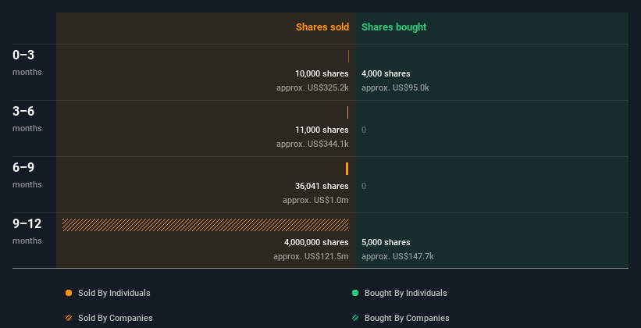Click the 0–3 months orange sold bar
The width and height of the screenshot is (641, 328).
tap(348, 56)
